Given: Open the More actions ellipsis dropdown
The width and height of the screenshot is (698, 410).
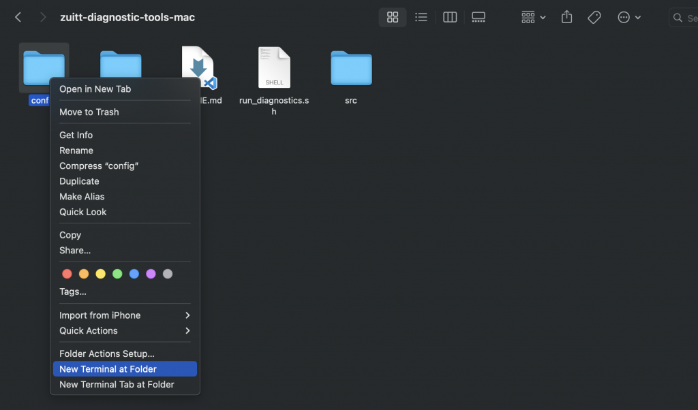Looking at the screenshot, I should tap(628, 18).
